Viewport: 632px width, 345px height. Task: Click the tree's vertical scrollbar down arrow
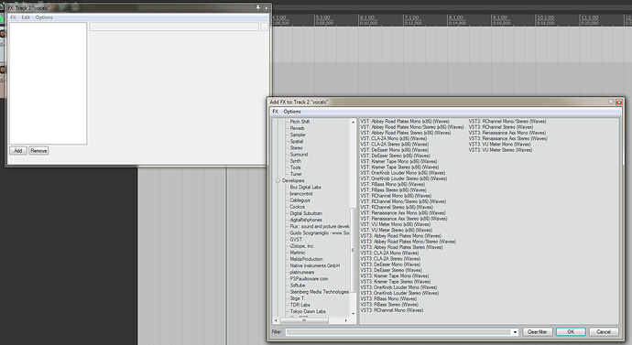(353, 314)
